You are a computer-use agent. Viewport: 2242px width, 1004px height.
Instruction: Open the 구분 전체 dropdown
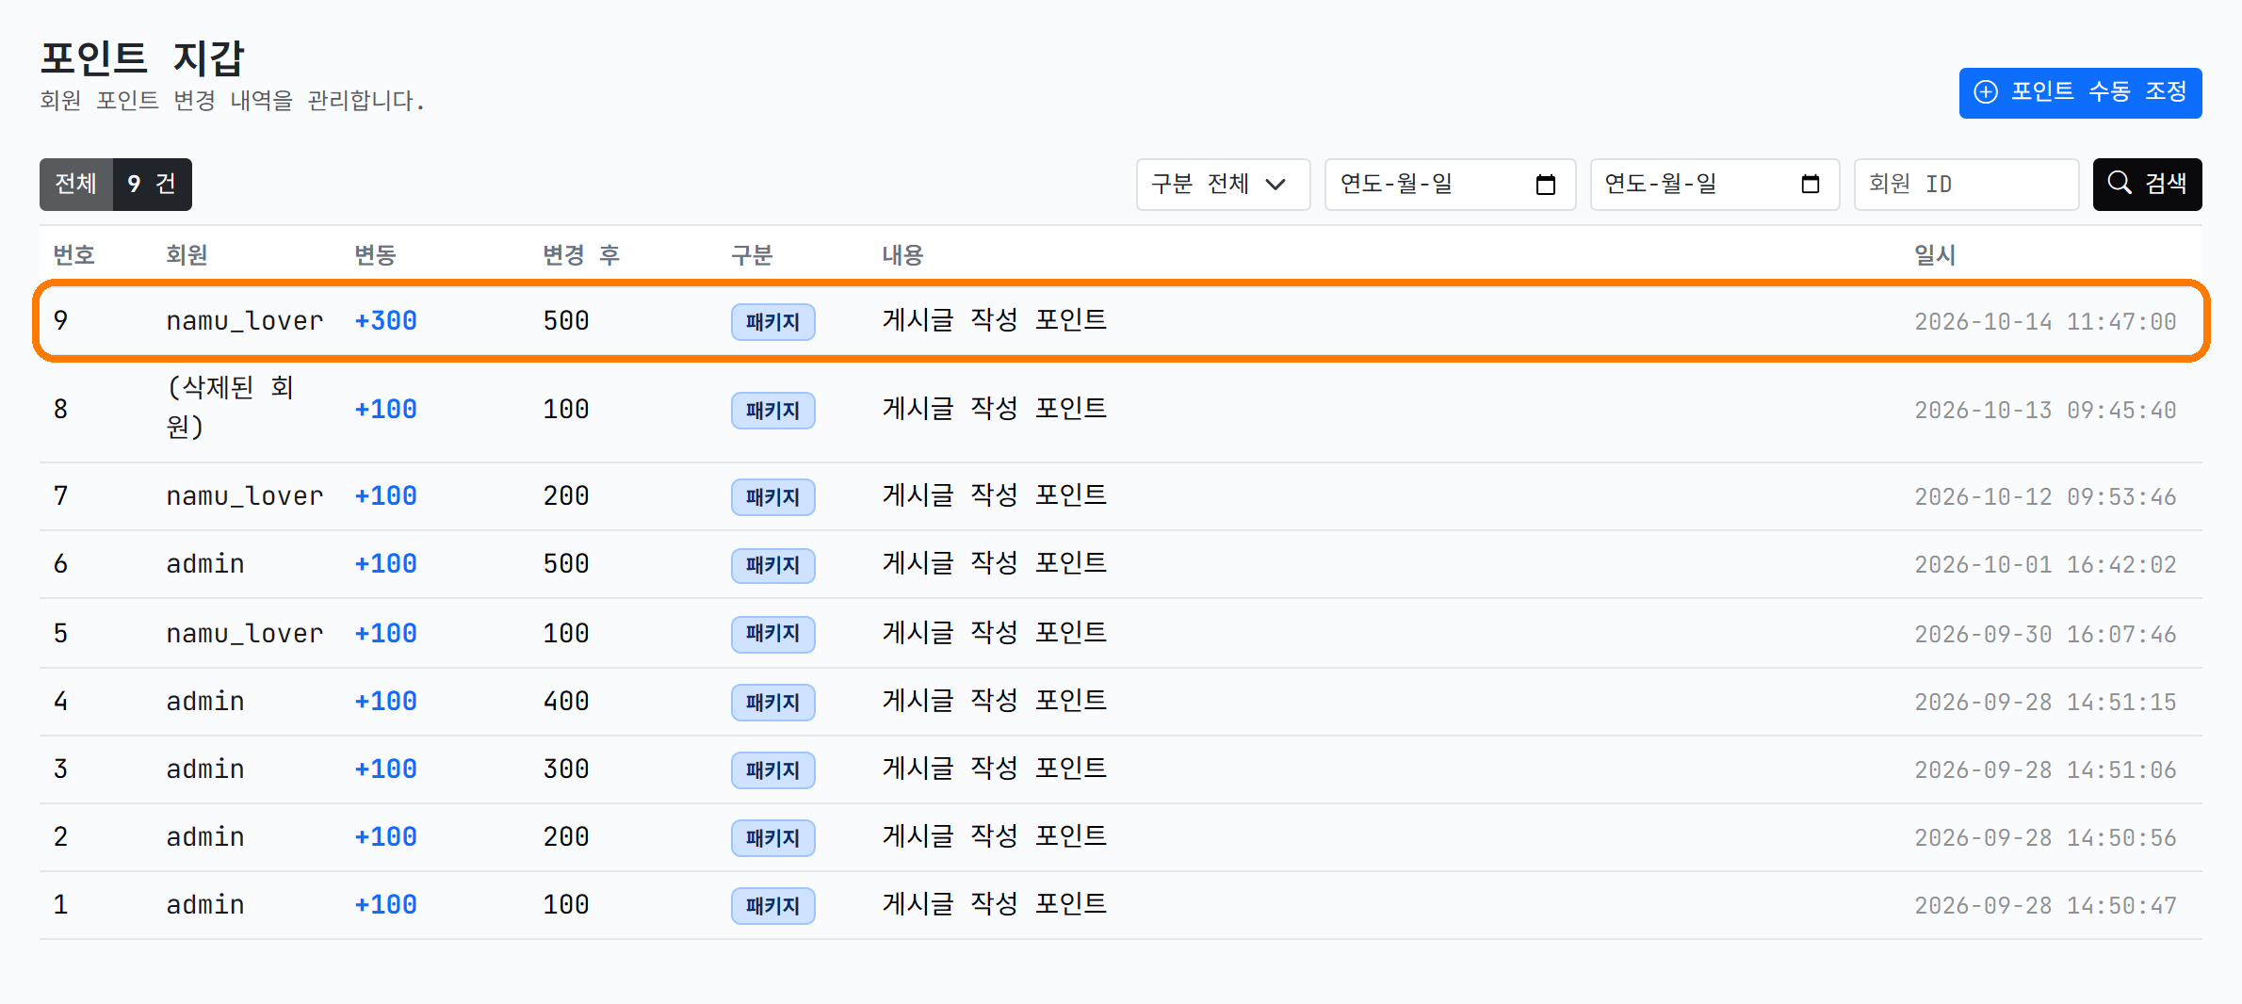[1223, 185]
